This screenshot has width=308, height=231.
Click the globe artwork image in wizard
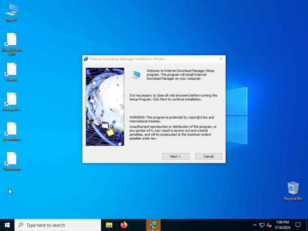(x=105, y=107)
